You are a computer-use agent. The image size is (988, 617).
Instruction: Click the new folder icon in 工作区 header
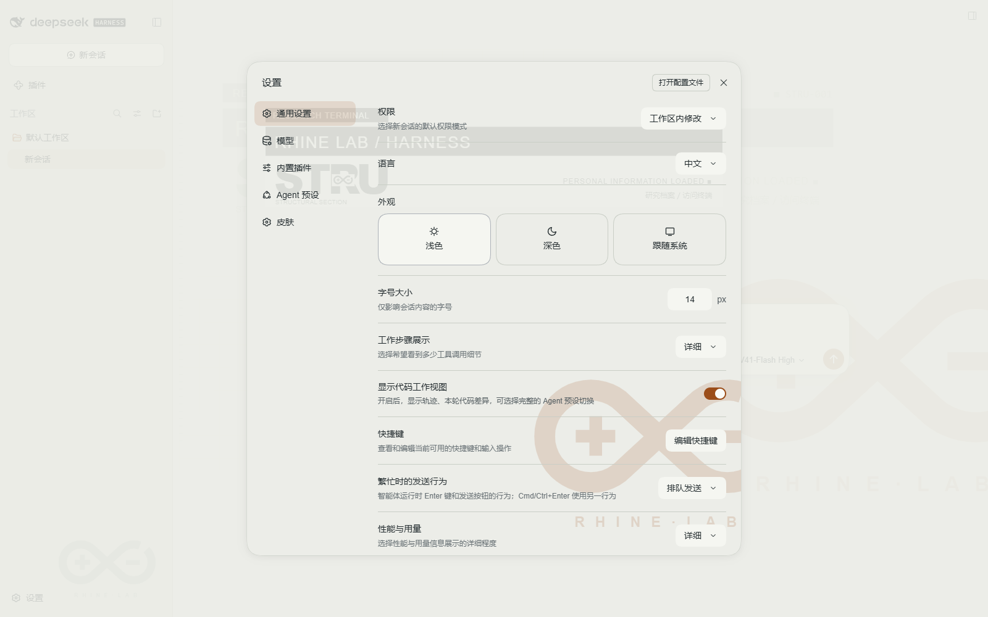point(157,114)
